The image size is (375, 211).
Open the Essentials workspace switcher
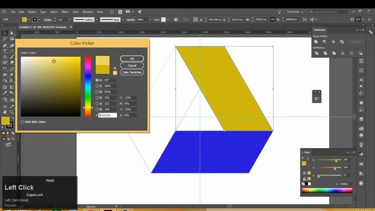click(295, 12)
